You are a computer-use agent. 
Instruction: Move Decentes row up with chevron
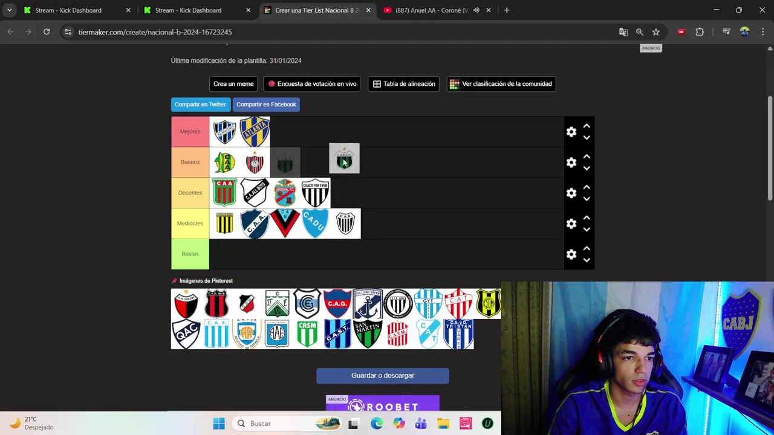click(x=587, y=187)
